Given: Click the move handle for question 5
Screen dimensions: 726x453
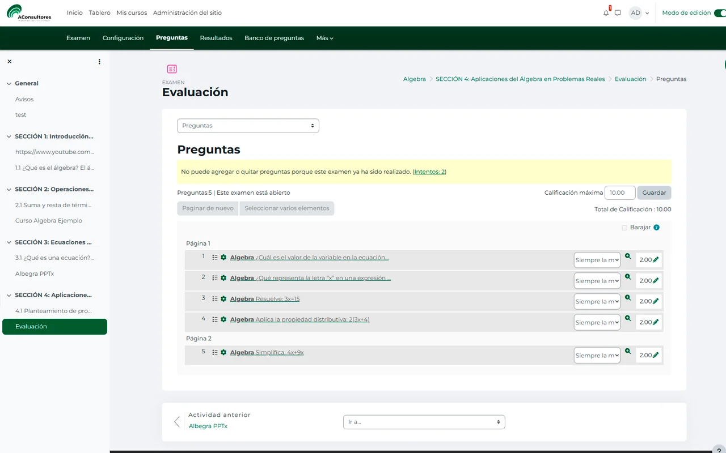Looking at the screenshot, I should click(215, 352).
